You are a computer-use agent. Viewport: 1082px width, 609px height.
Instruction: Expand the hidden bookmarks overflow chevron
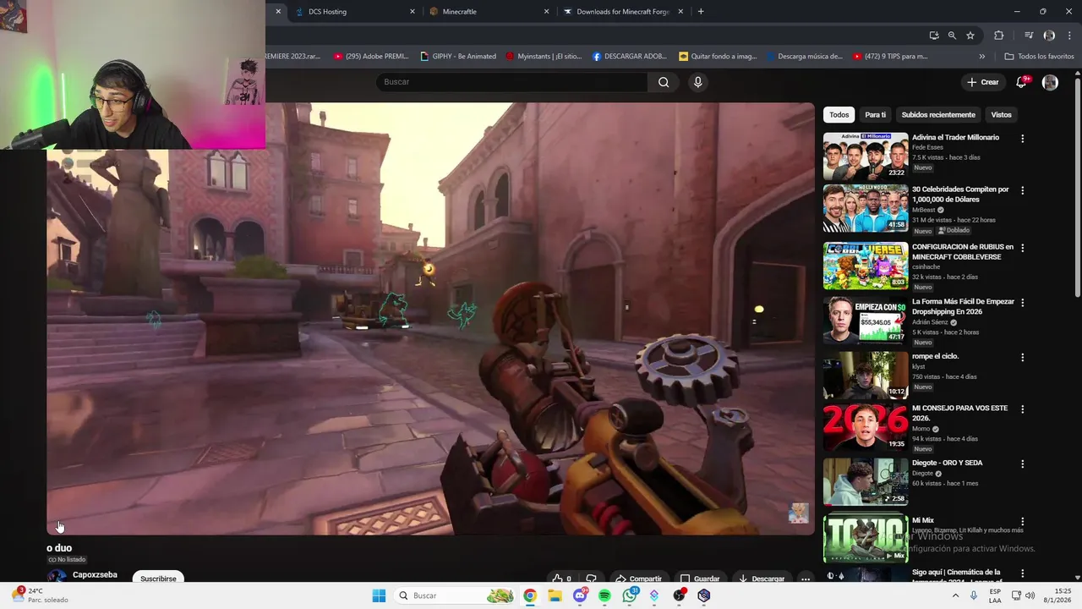[x=981, y=57]
